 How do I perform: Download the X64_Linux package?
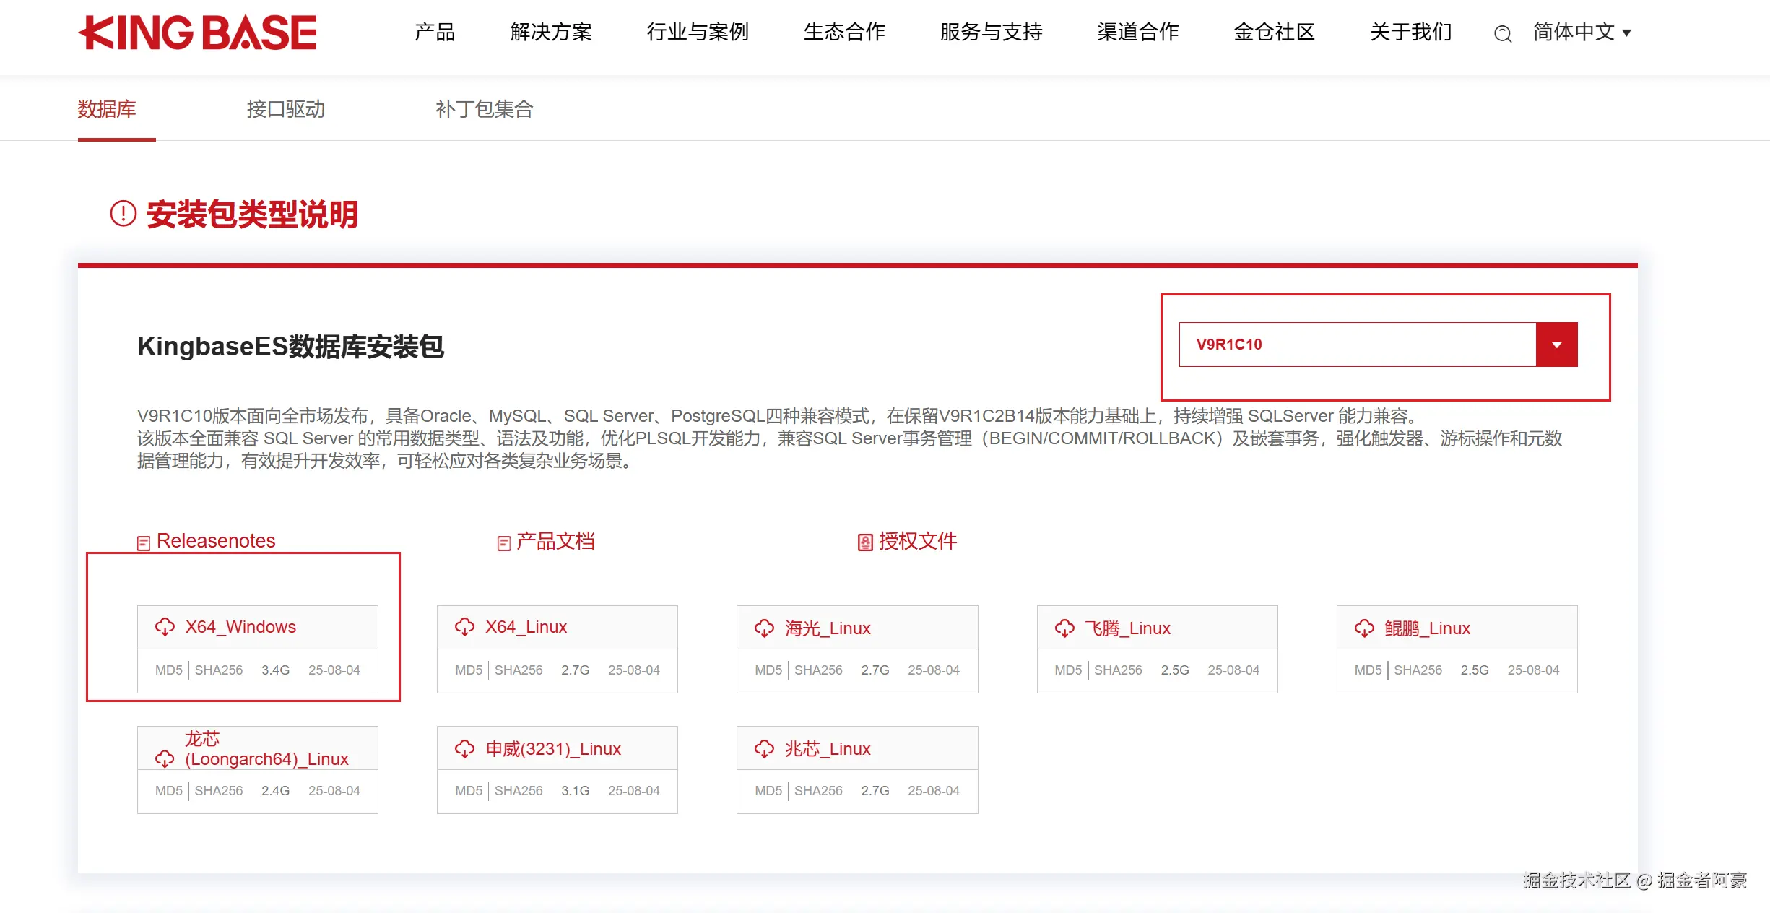pos(526,627)
